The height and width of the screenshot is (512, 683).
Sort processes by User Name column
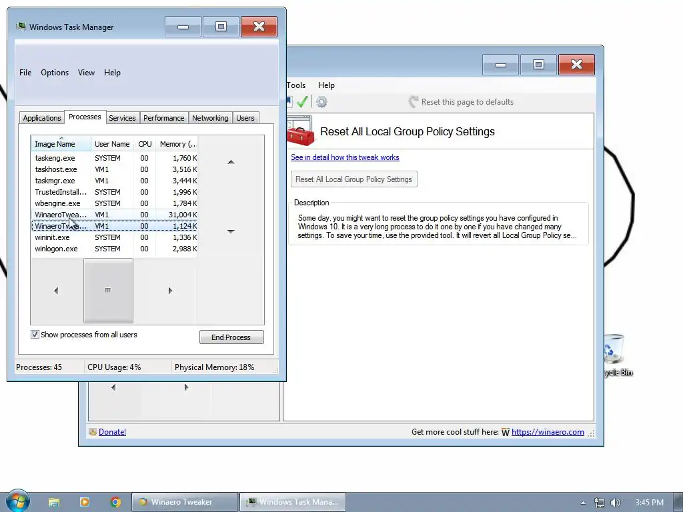pyautogui.click(x=112, y=144)
